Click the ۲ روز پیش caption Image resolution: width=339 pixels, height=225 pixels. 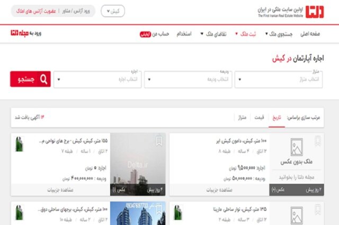[314, 190]
